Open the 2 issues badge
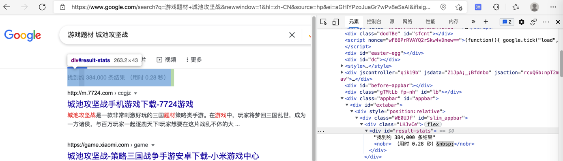The image size is (563, 161). 507,22
